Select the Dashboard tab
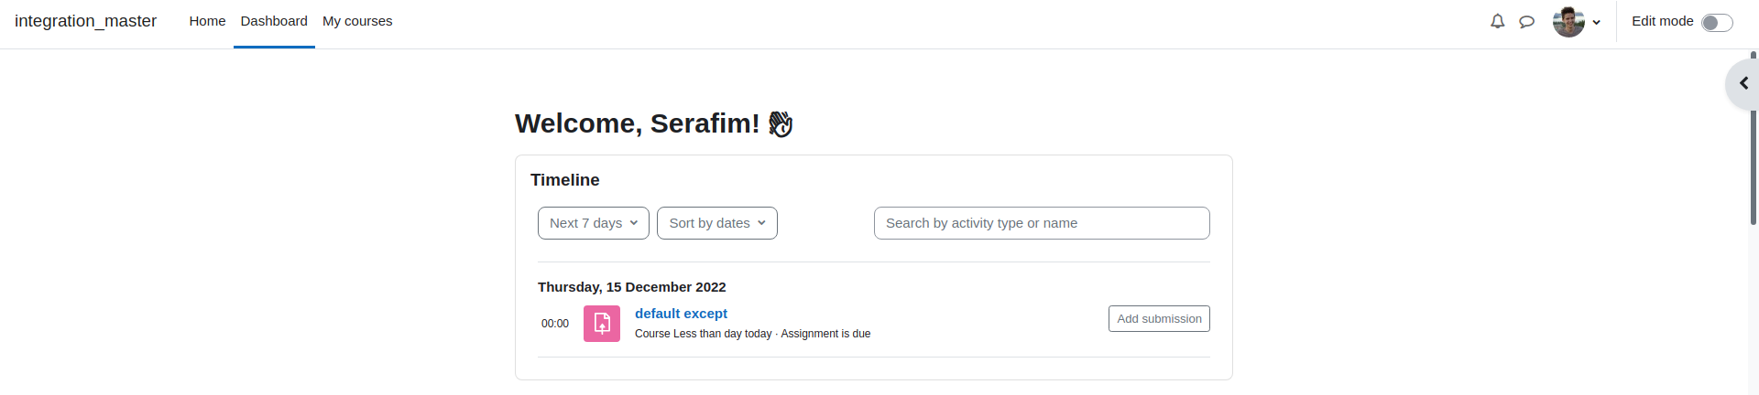 [274, 21]
